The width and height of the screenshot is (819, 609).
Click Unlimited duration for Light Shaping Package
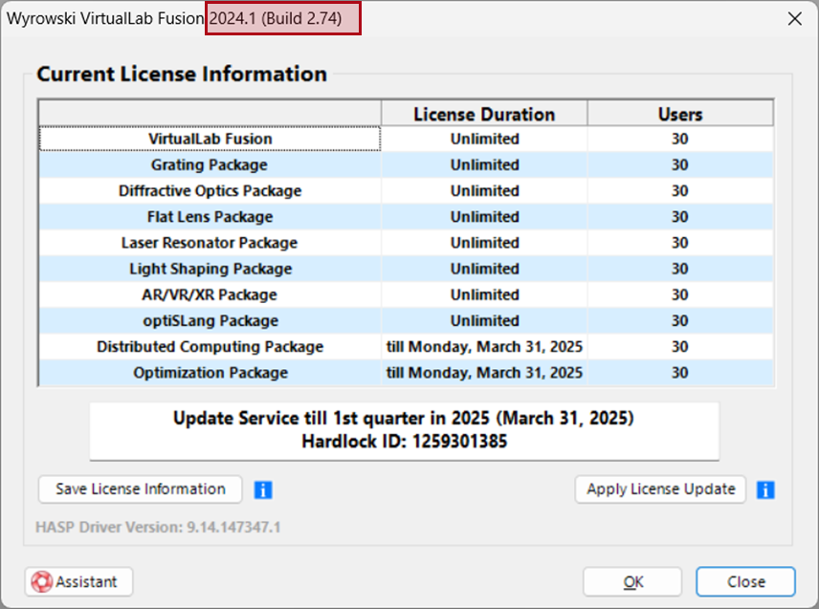[x=484, y=269]
